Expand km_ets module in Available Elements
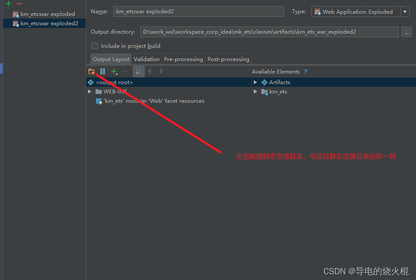 coord(255,91)
